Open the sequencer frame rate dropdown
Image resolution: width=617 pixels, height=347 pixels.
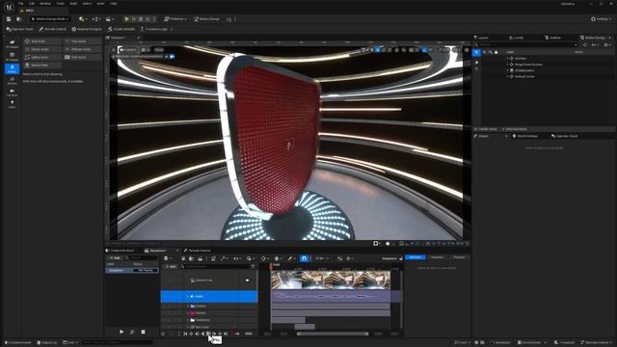tap(322, 258)
